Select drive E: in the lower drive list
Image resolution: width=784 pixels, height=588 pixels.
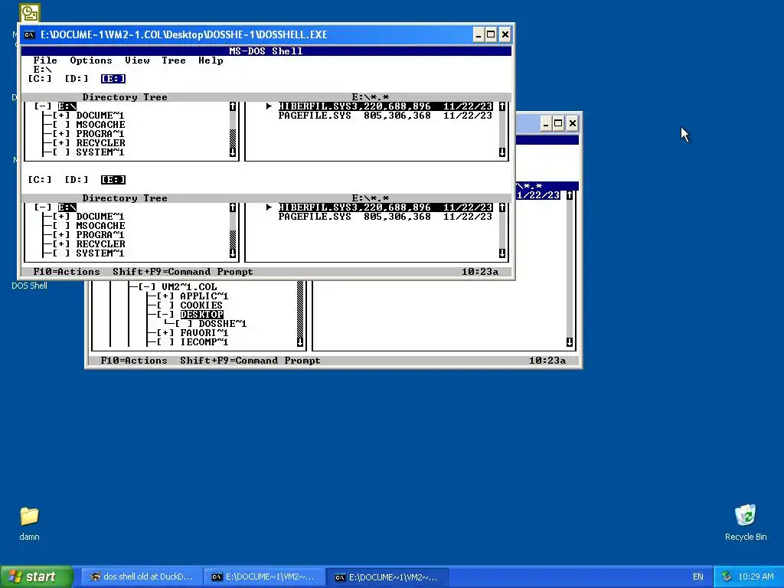coord(113,179)
